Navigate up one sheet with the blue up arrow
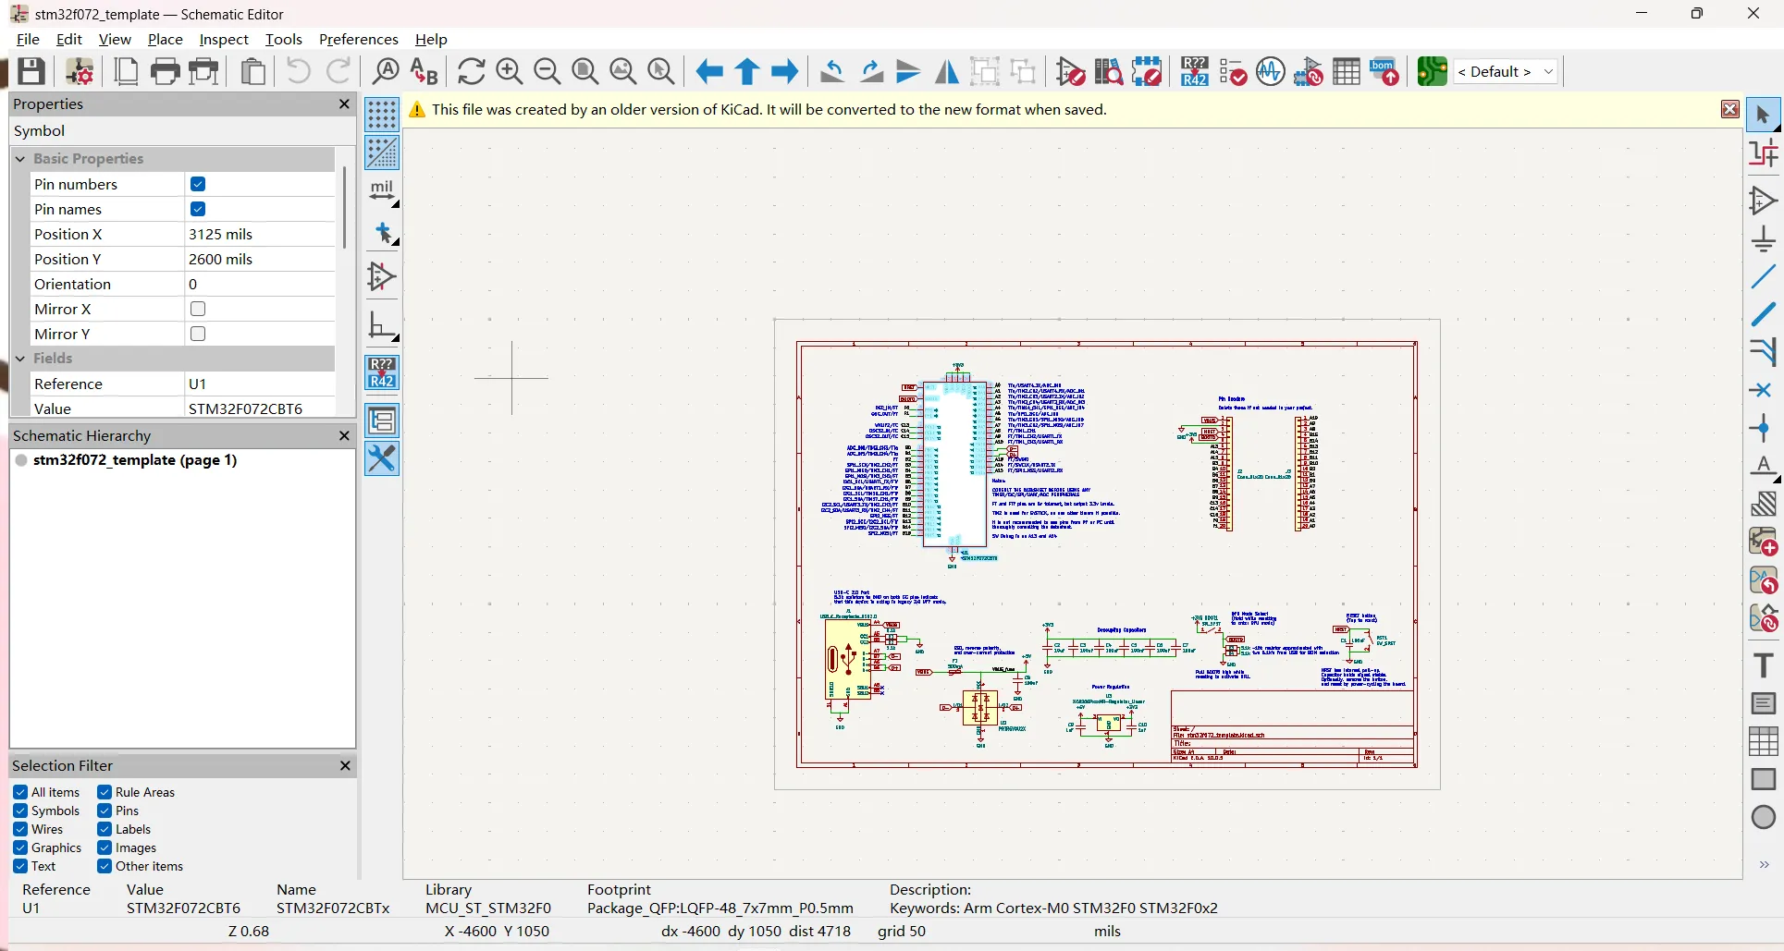The width and height of the screenshot is (1784, 951). click(x=747, y=71)
